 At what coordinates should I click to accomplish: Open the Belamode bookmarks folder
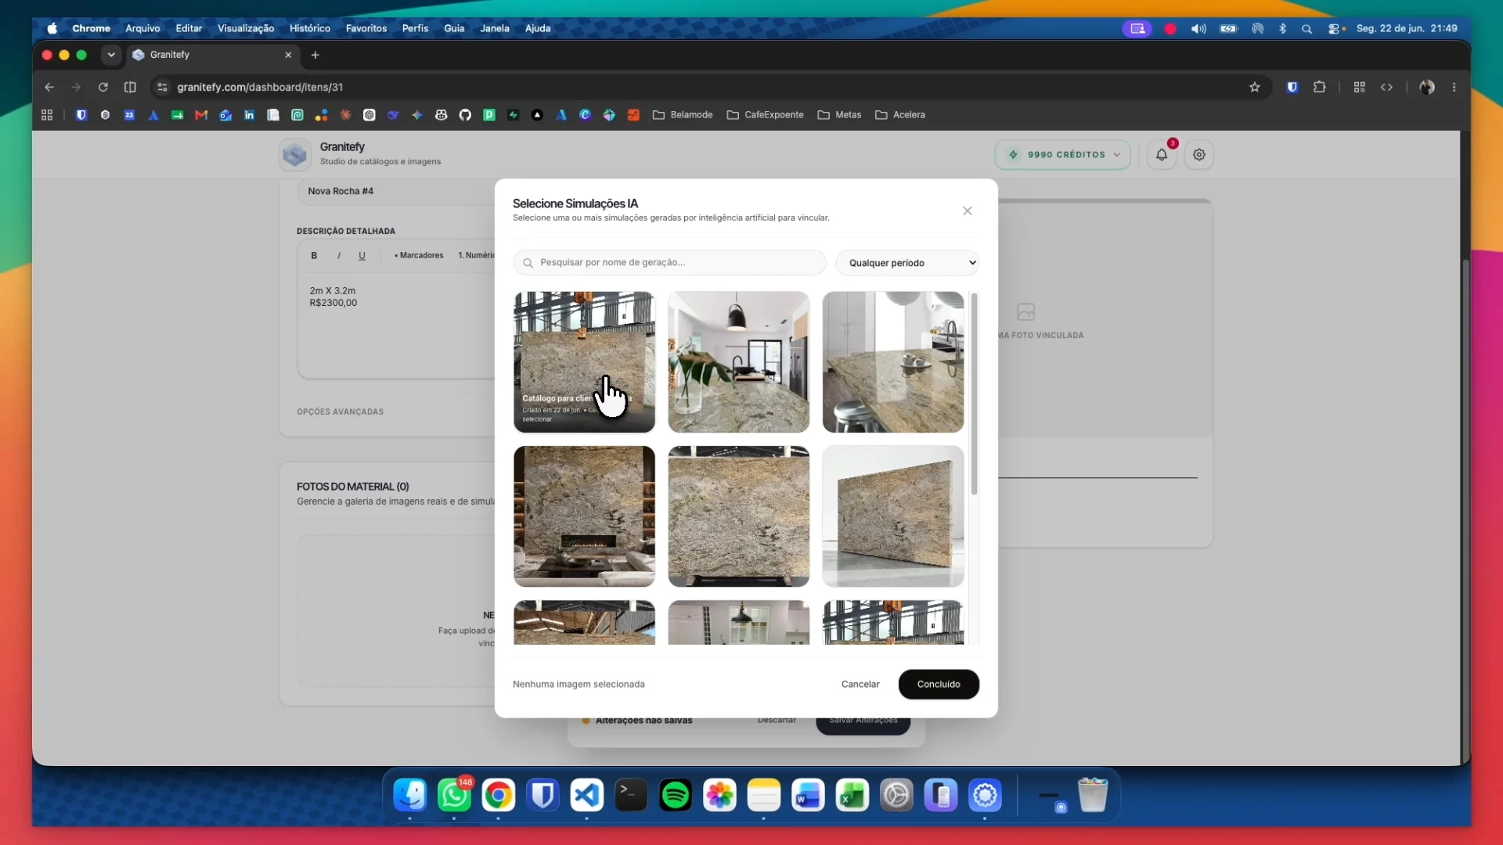coord(683,115)
